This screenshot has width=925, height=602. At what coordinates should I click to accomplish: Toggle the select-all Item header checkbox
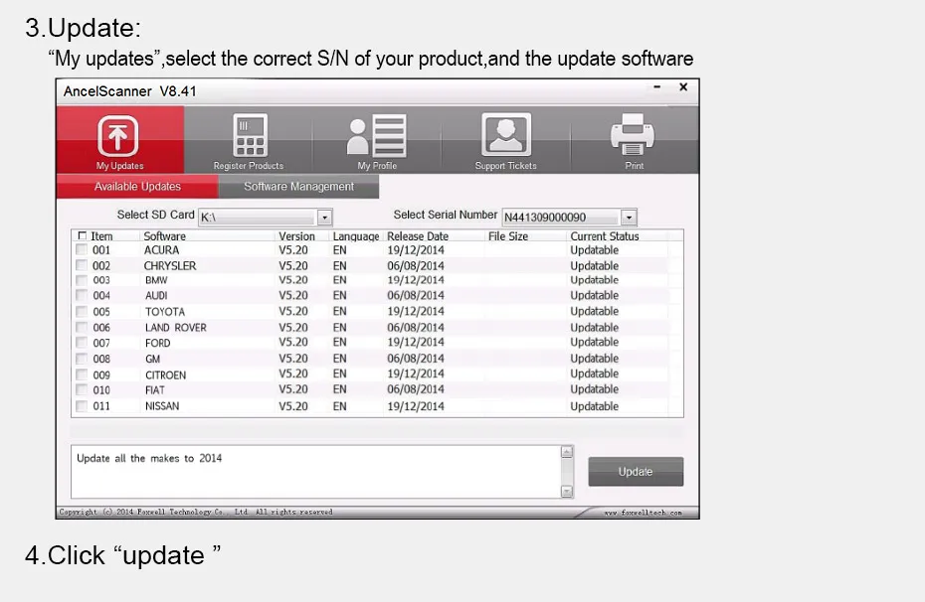pyautogui.click(x=82, y=235)
